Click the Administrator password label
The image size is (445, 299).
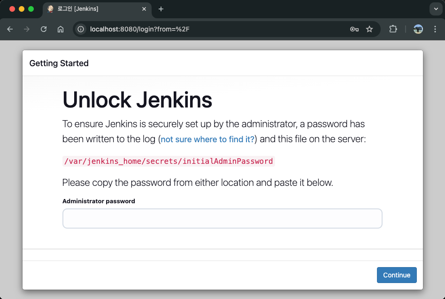(99, 201)
